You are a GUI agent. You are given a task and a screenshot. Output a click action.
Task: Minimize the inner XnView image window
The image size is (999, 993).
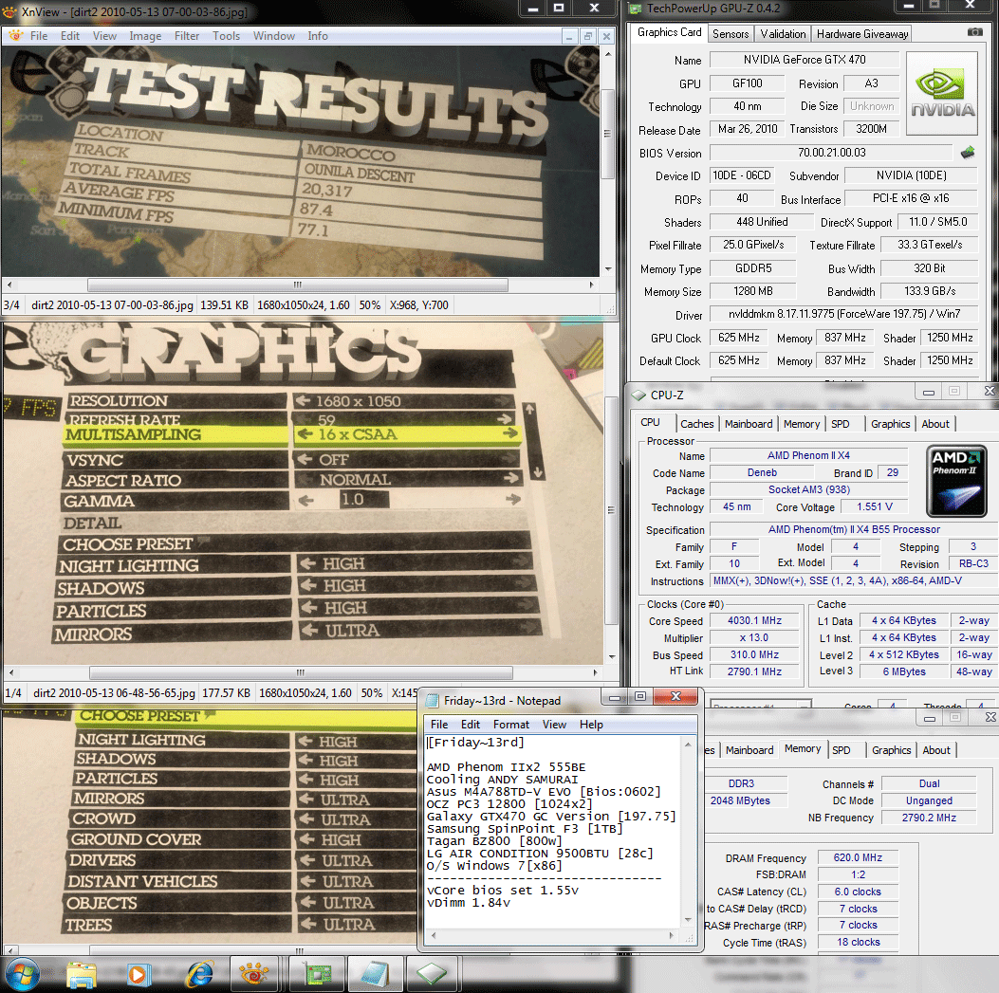point(569,37)
